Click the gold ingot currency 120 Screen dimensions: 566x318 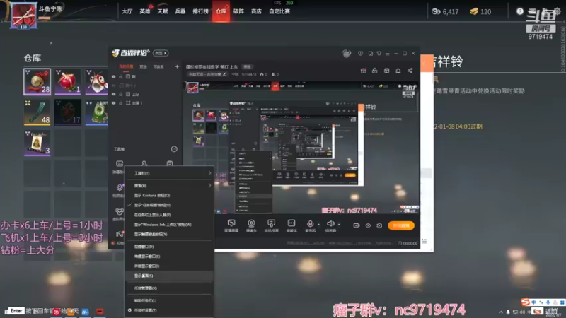pos(480,11)
